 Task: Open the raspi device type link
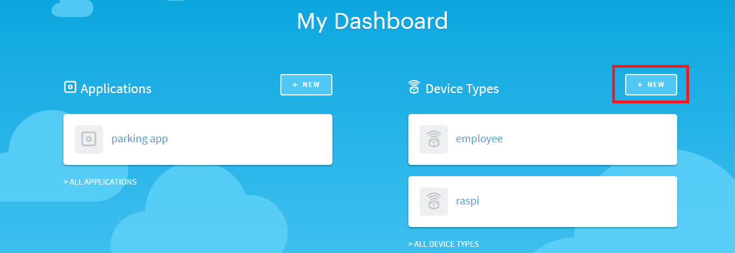pos(467,201)
